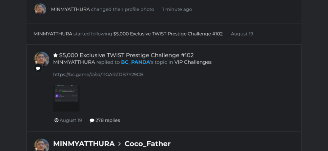Click the chevron arrow before Coco_Father
Screen dimensions: 328x151
pos(120,144)
